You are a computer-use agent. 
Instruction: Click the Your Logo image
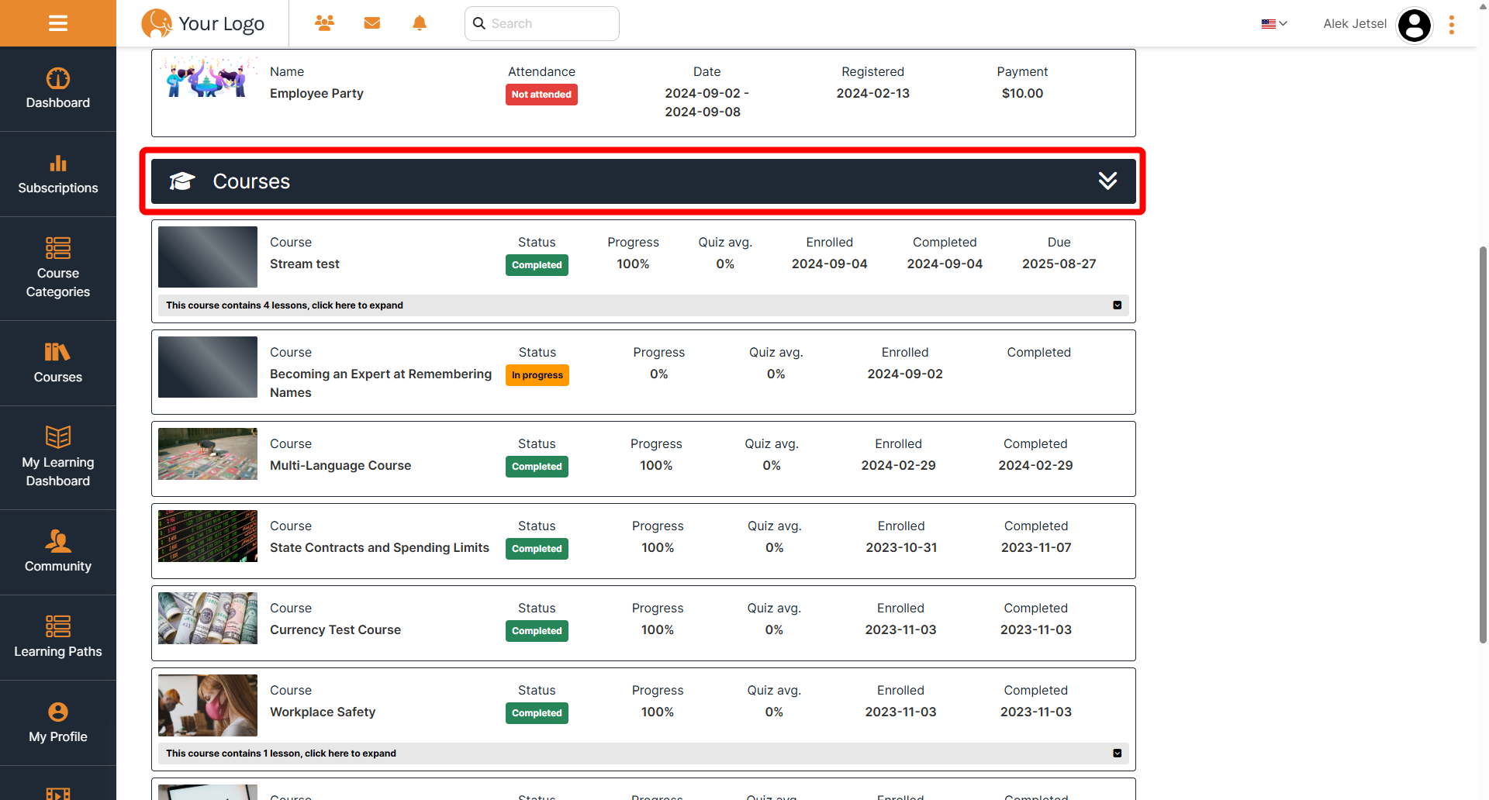(x=203, y=23)
